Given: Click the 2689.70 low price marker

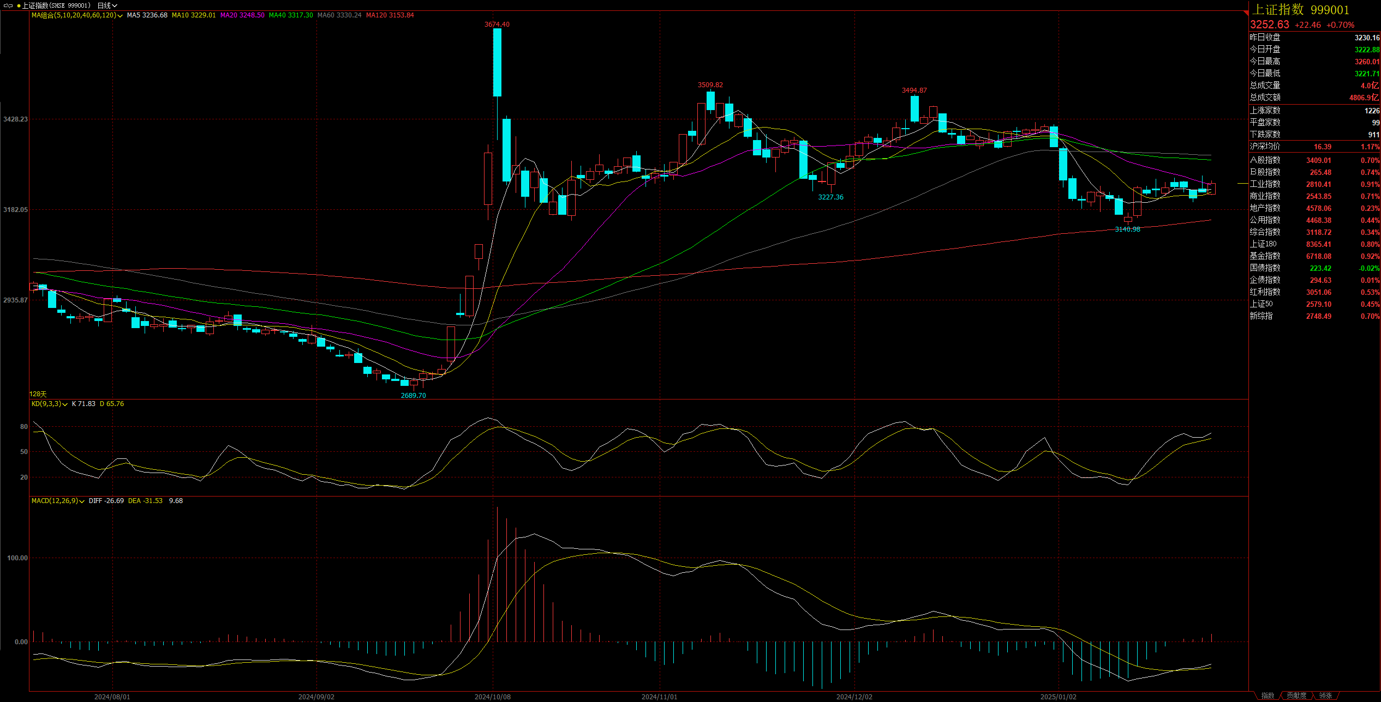Looking at the screenshot, I should (413, 396).
